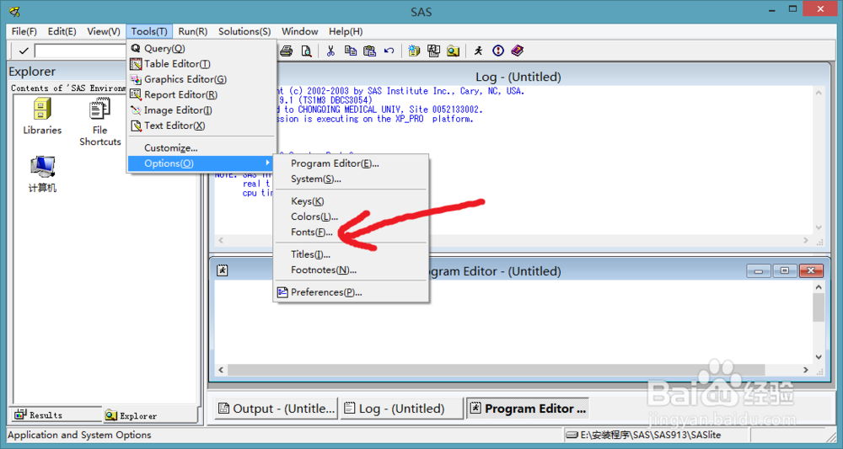Click the Log window scroll up arrow
This screenshot has width=843, height=449.
click(x=819, y=93)
